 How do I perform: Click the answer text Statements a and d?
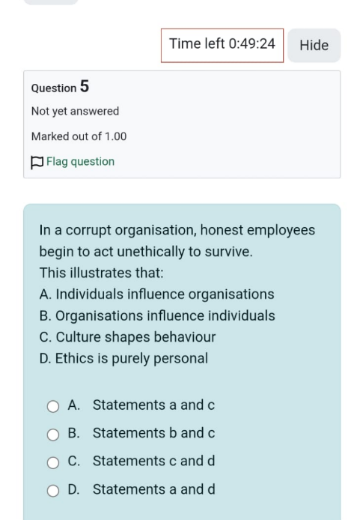(153, 489)
